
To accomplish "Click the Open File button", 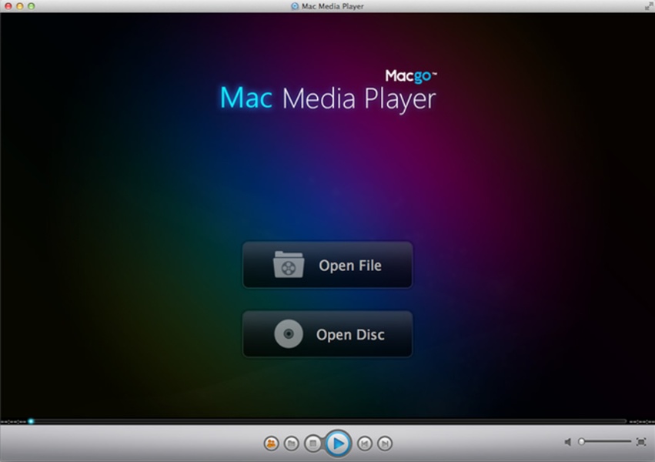I will point(327,266).
